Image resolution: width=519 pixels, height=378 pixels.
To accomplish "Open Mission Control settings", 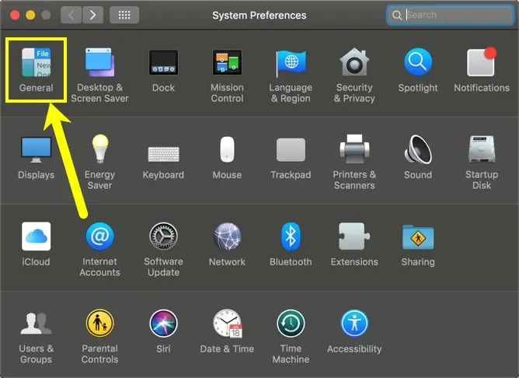I will [227, 75].
